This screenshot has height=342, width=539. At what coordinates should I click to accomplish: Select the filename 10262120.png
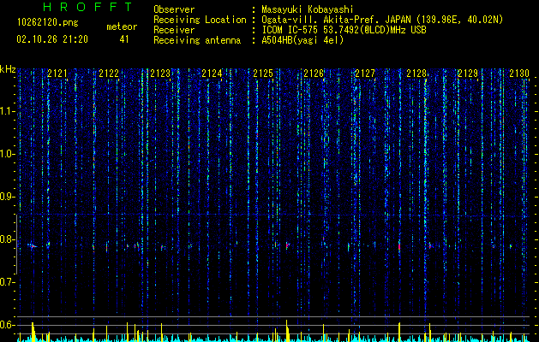coord(48,23)
